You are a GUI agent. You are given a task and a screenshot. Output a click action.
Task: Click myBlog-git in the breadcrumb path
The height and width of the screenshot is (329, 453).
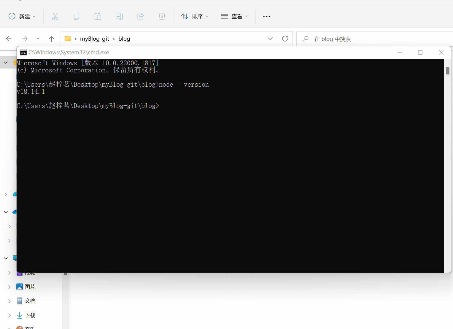(95, 39)
